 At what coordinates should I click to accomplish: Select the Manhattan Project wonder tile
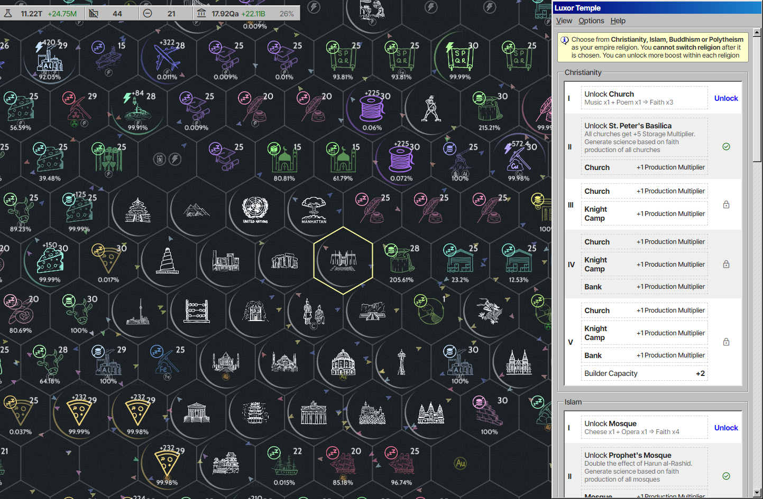click(314, 210)
